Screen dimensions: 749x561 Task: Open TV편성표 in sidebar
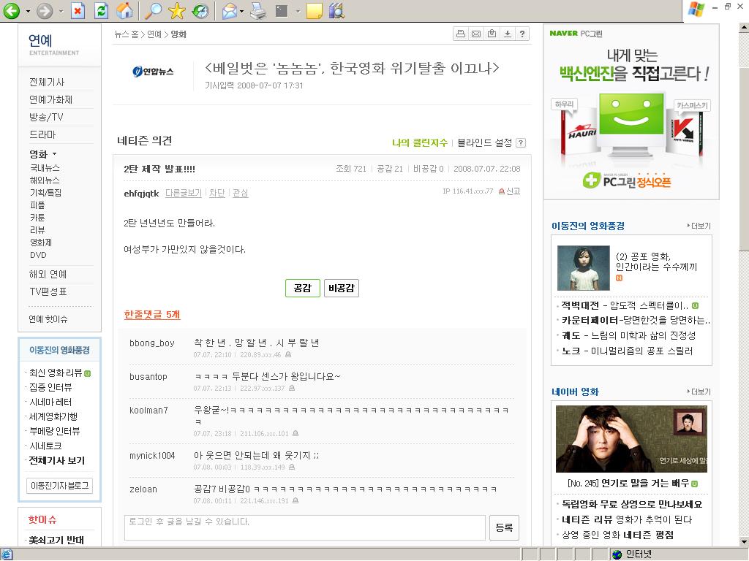tap(48, 291)
